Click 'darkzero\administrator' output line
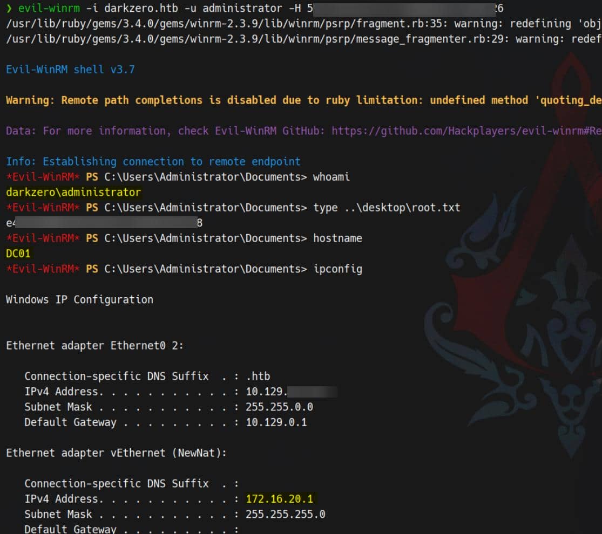The width and height of the screenshot is (602, 534). (x=73, y=192)
